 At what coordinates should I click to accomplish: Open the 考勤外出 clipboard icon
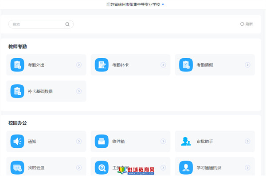point(17,65)
